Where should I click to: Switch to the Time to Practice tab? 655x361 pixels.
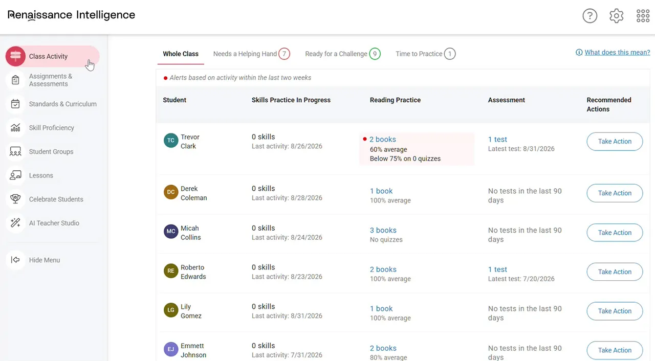pos(425,54)
